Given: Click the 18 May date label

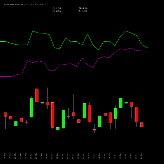Looking at the screenshot, I should coord(5,156).
